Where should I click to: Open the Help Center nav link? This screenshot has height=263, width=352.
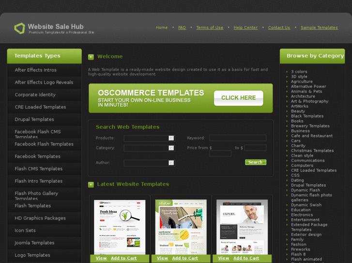point(245,28)
